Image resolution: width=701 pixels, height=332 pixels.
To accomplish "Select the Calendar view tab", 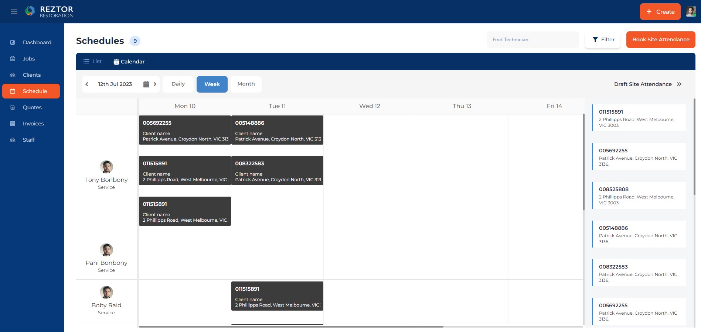I will [129, 62].
